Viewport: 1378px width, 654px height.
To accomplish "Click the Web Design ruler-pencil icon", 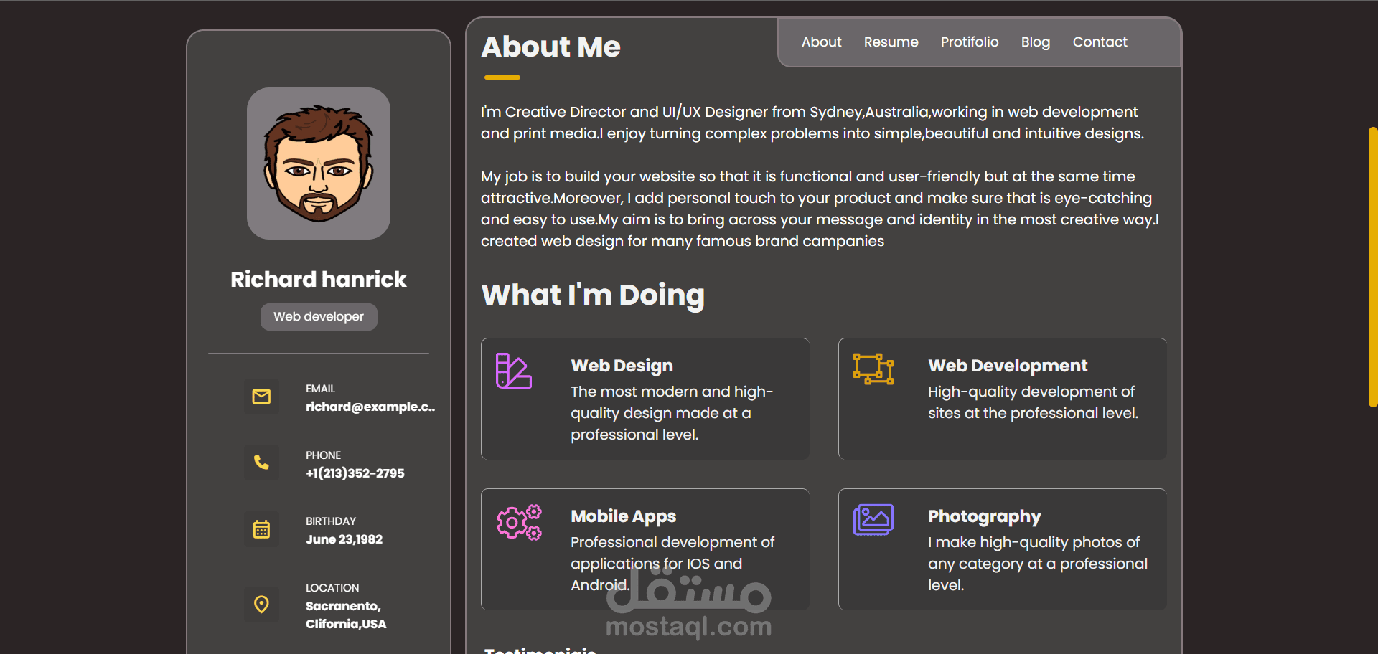I will pos(514,371).
